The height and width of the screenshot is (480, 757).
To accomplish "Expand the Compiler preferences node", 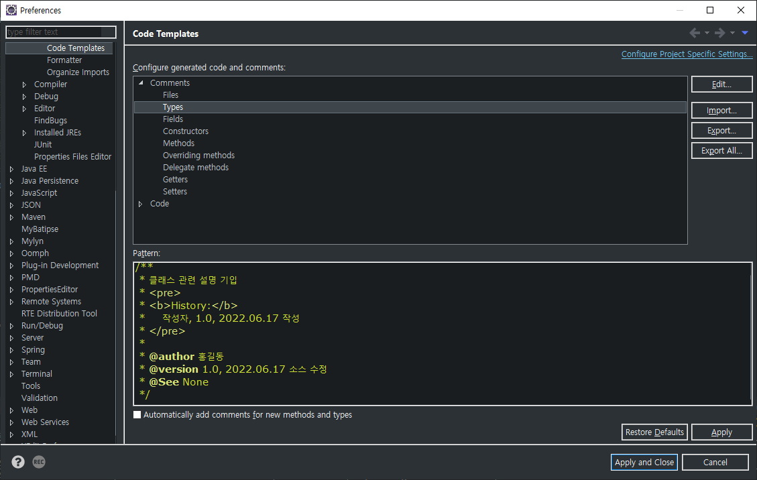I will (24, 84).
